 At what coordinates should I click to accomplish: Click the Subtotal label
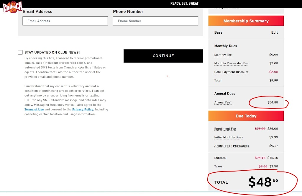[x=220, y=158]
